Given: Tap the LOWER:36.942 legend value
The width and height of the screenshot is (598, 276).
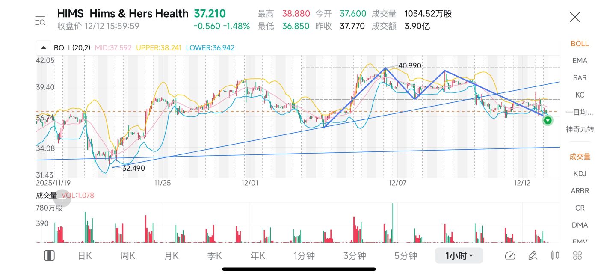Looking at the screenshot, I should pyautogui.click(x=210, y=48).
